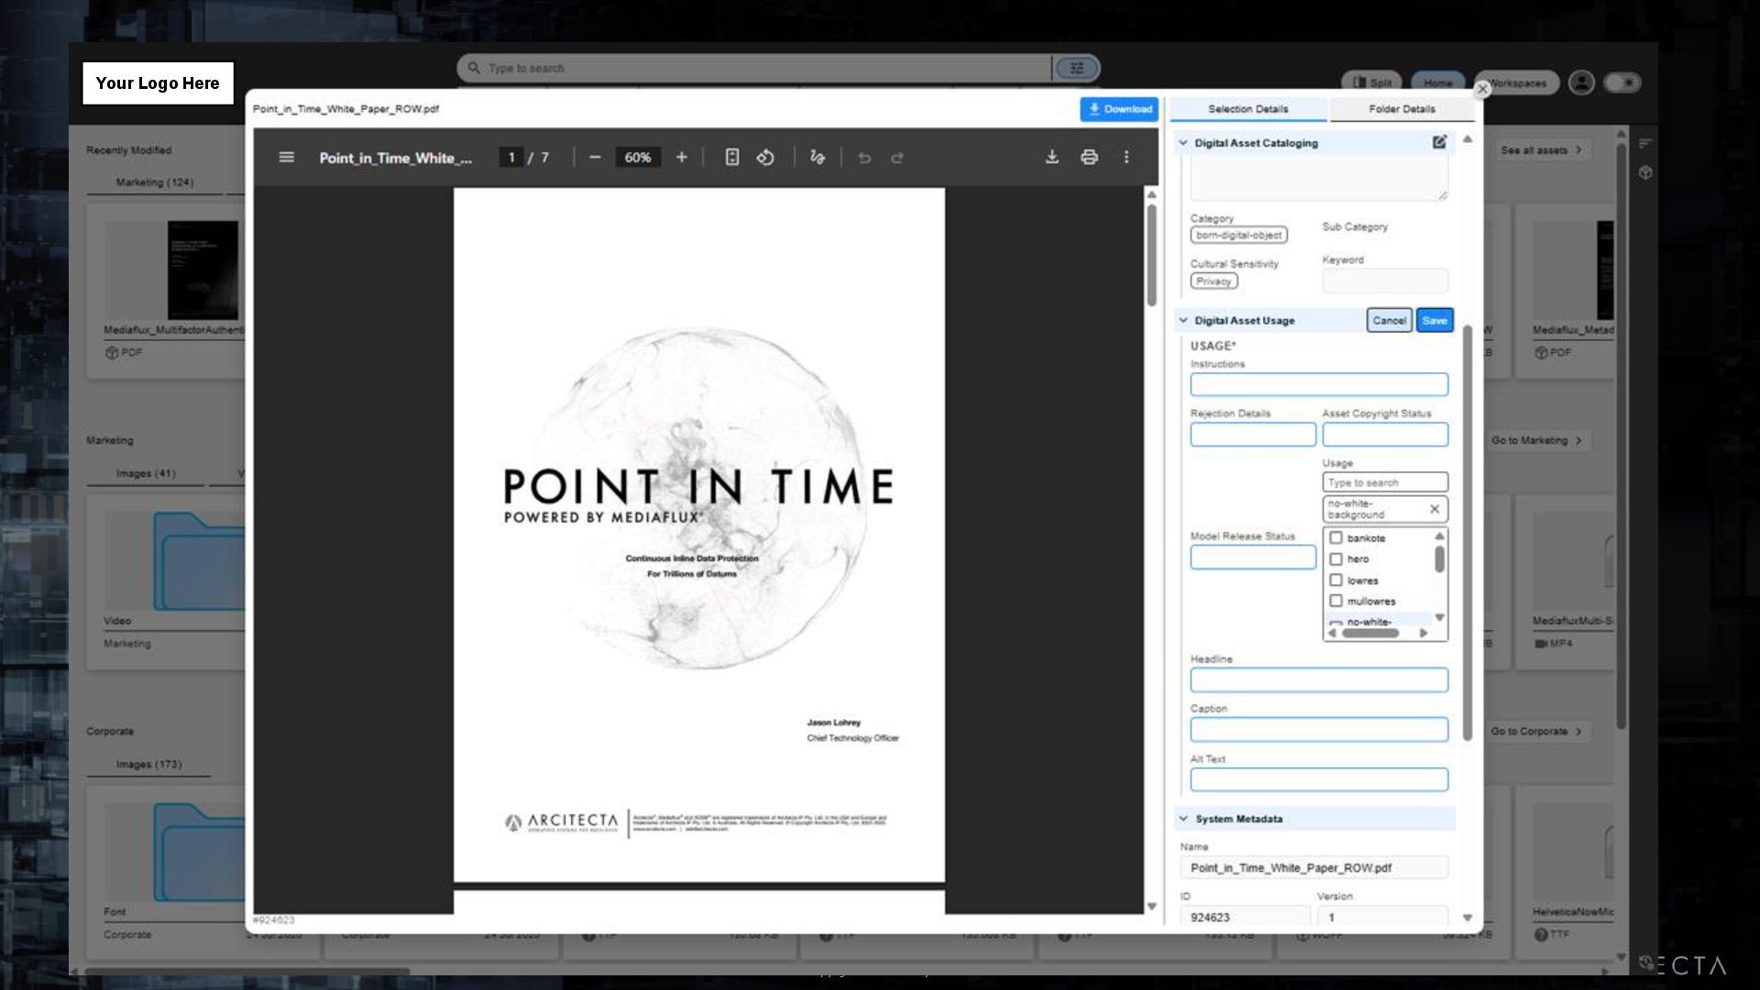This screenshot has height=990, width=1760.
Task: Click the fit to page icon
Action: click(731, 158)
